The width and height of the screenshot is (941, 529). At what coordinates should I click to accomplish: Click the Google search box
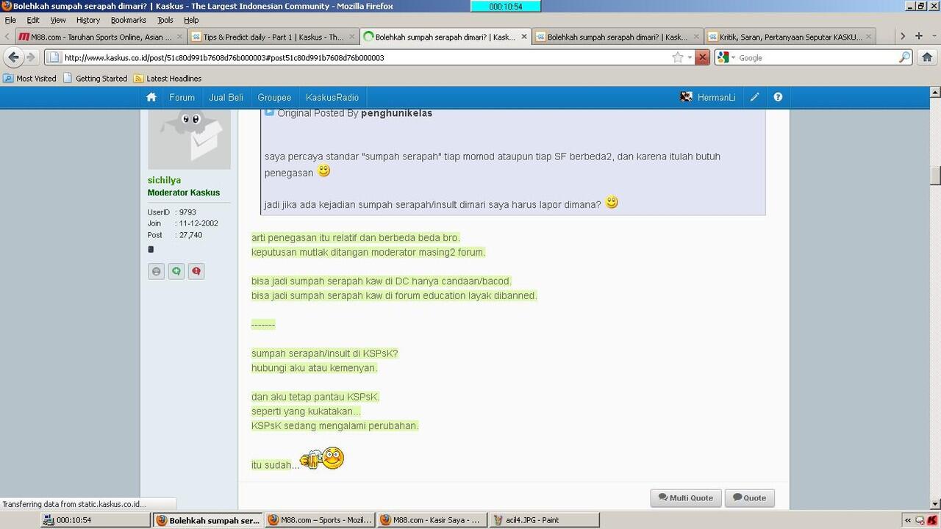(817, 57)
